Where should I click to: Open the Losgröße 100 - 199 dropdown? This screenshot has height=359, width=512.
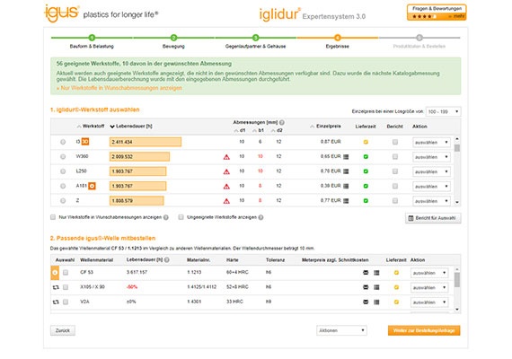point(443,111)
